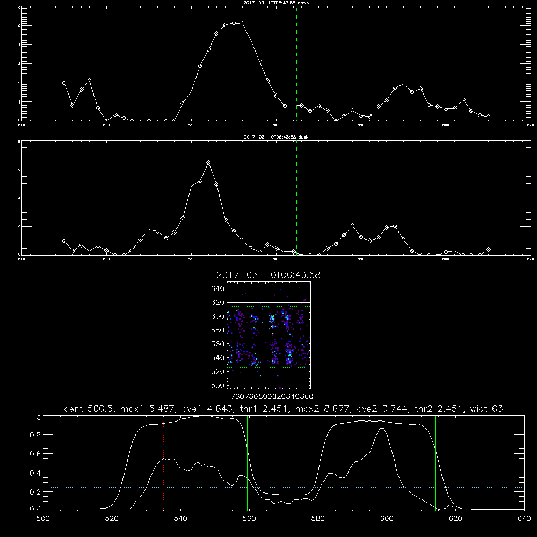Click the '580' y-axis label beside heatmap

point(217,330)
